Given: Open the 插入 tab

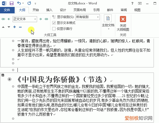Looking at the screenshot, I should click(x=49, y=10).
